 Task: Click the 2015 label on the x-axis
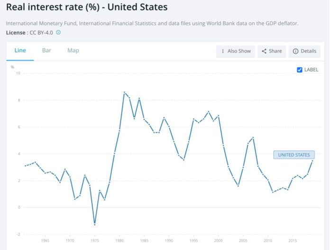coord(293,241)
